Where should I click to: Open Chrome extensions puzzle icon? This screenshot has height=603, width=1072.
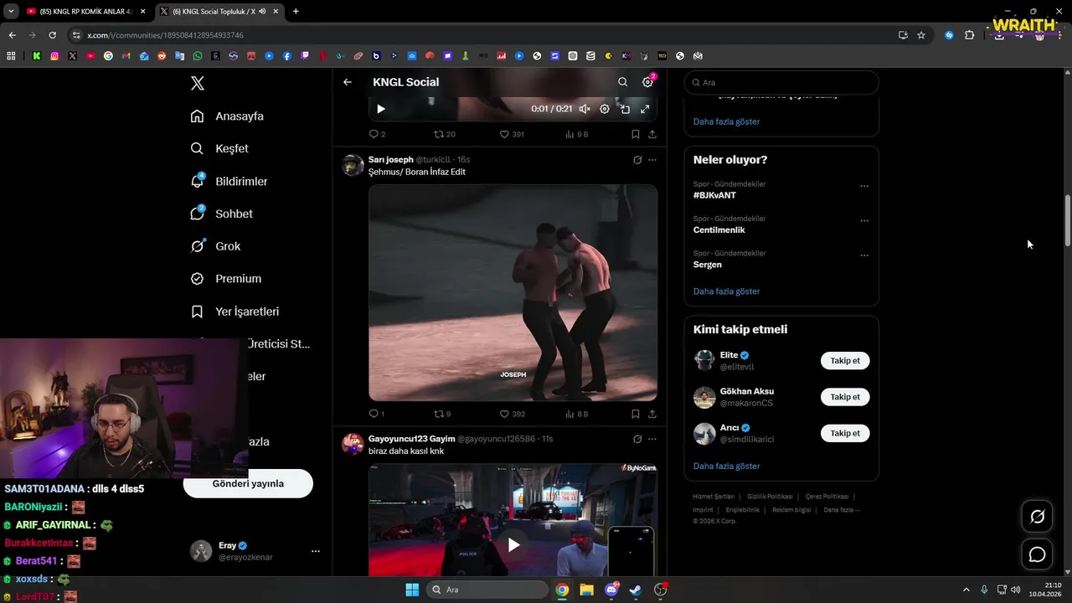pyautogui.click(x=969, y=35)
